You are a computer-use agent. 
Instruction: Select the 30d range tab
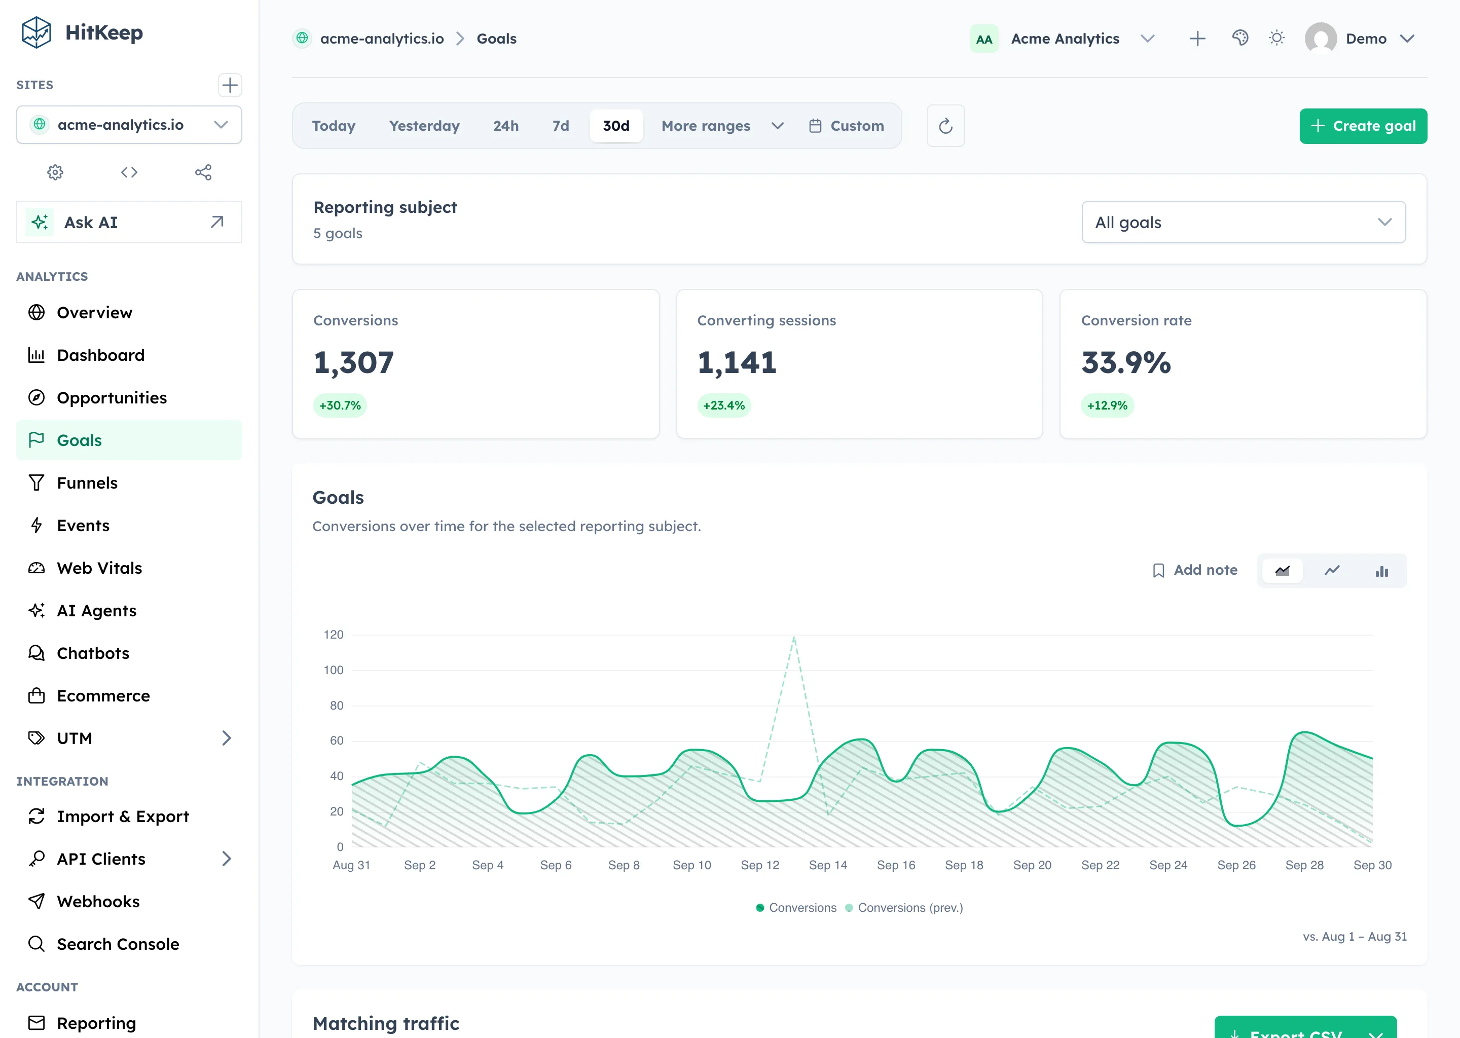(616, 126)
